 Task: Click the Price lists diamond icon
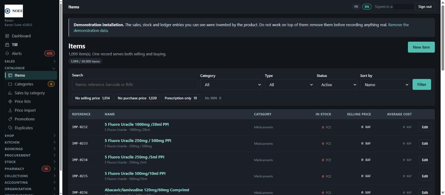tap(10, 102)
